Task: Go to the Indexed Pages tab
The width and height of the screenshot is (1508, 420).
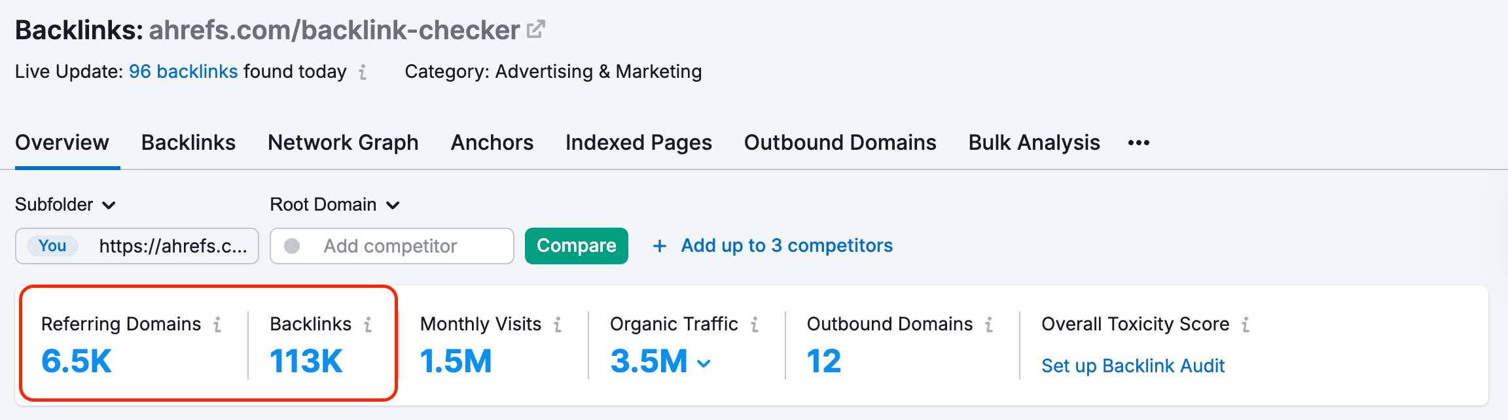Action: click(639, 143)
